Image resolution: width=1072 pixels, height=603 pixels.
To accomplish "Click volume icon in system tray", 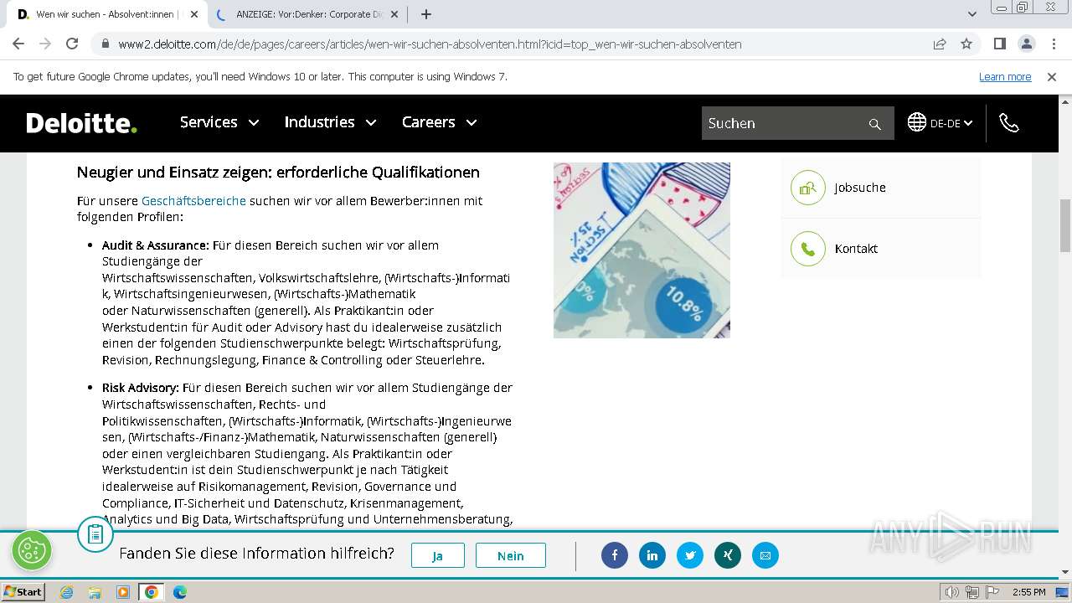I will (x=953, y=592).
